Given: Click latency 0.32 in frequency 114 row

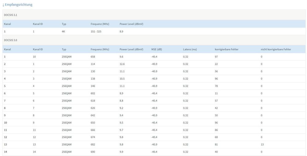Looking at the screenshot, I should tap(186, 64).
